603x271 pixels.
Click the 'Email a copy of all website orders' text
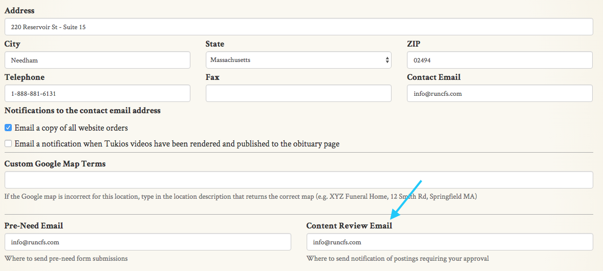tap(71, 128)
